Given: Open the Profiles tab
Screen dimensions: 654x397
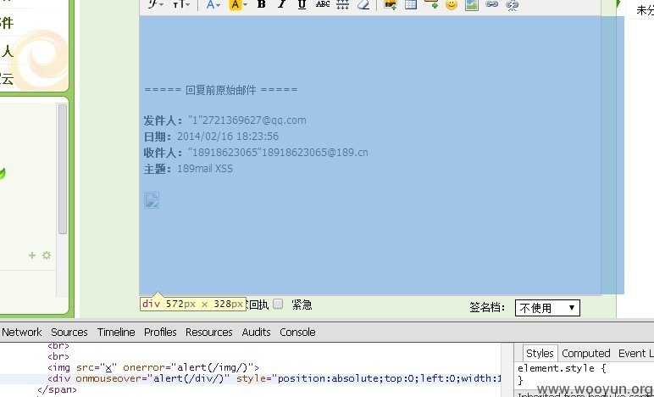Looking at the screenshot, I should tap(160, 333).
